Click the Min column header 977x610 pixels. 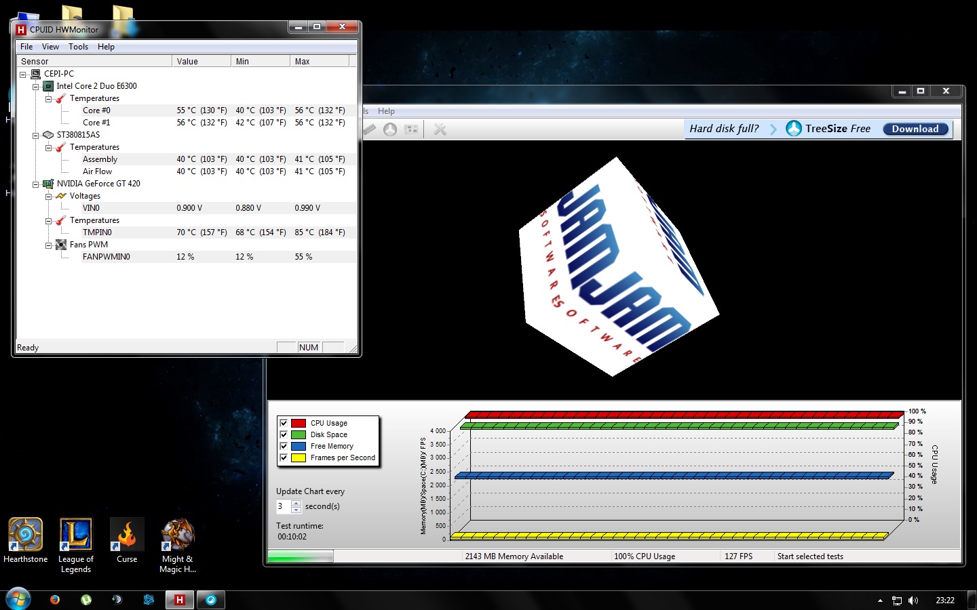(x=261, y=61)
